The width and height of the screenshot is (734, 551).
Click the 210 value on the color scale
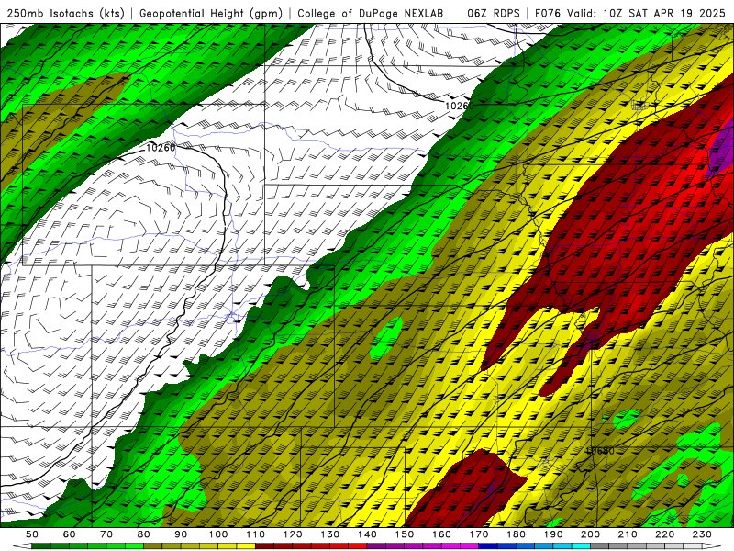coord(628,534)
